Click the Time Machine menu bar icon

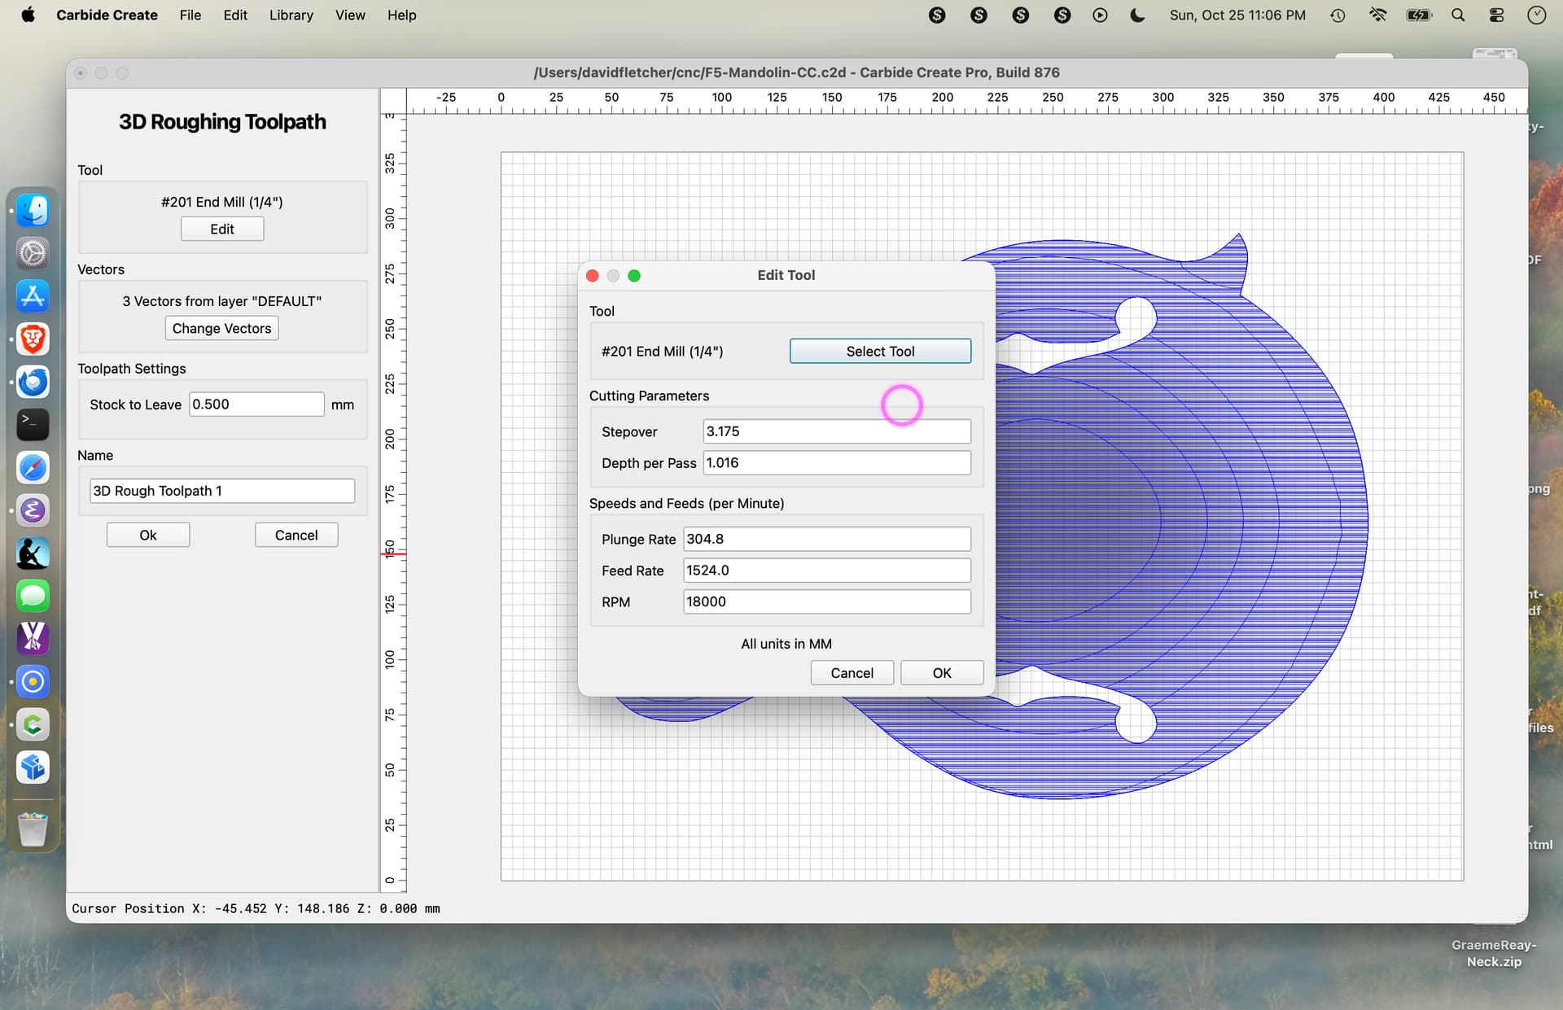pos(1338,15)
